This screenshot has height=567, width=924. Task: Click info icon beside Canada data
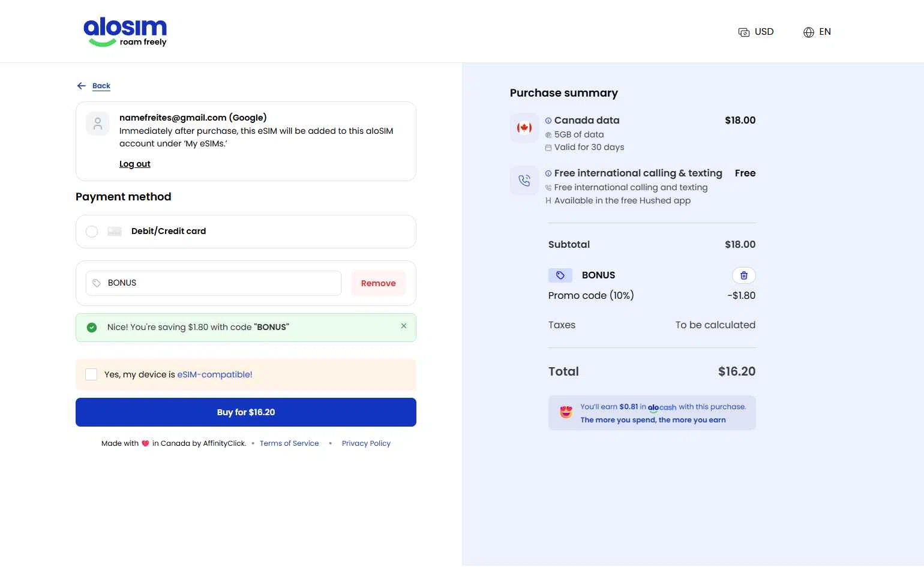(x=548, y=121)
